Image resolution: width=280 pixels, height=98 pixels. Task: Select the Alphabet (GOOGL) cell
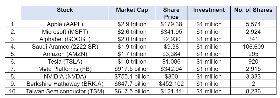65,39
